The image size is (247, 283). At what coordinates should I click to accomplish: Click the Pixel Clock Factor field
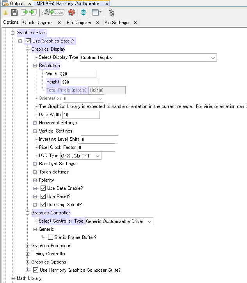click(96, 148)
